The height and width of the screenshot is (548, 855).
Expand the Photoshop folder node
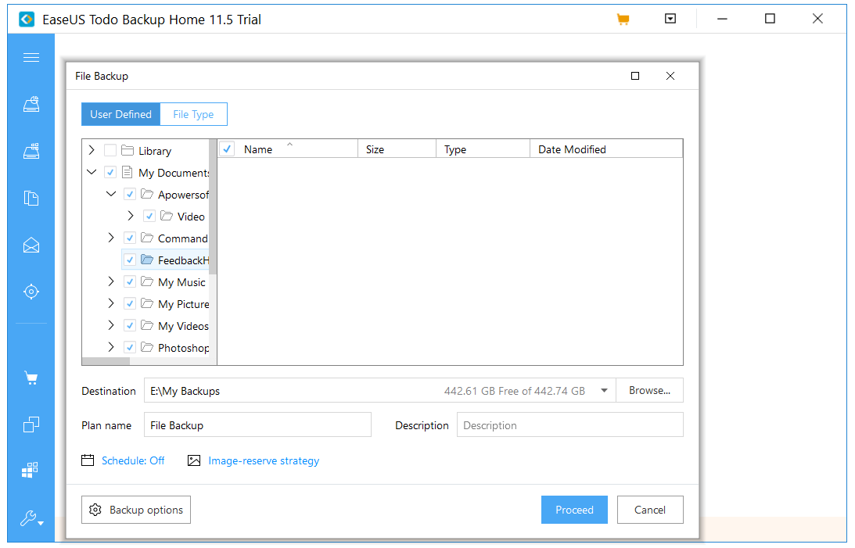click(x=111, y=347)
